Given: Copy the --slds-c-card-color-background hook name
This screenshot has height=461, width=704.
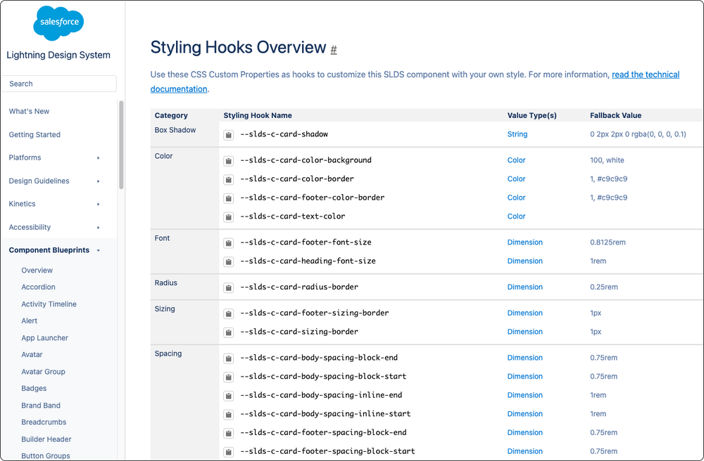Looking at the screenshot, I should pos(228,160).
